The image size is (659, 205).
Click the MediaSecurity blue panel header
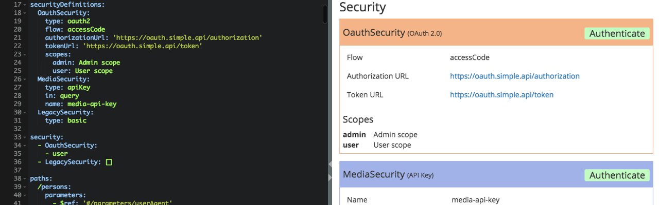496,175
